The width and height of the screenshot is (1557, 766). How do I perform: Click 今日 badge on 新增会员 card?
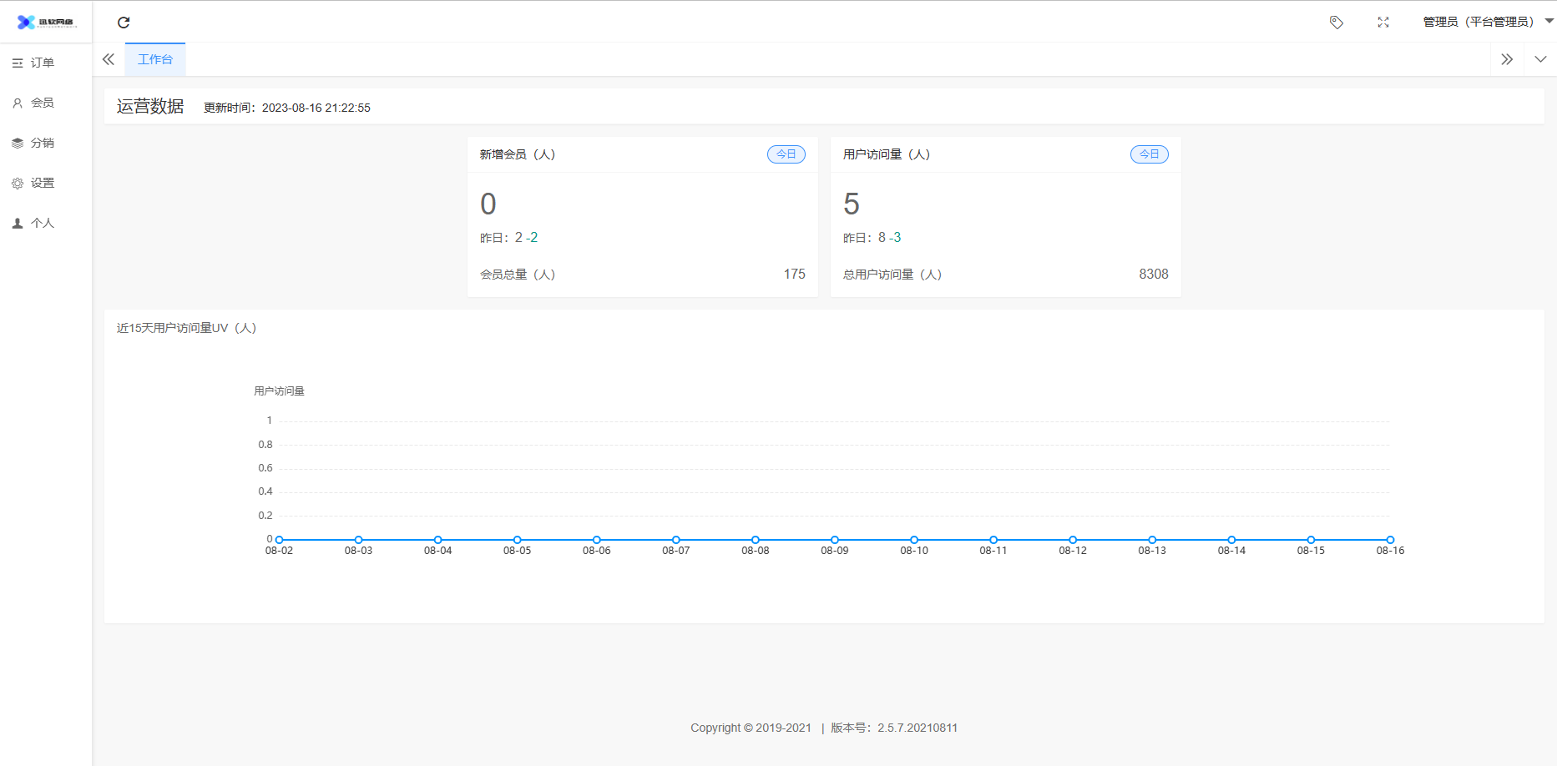click(x=786, y=154)
